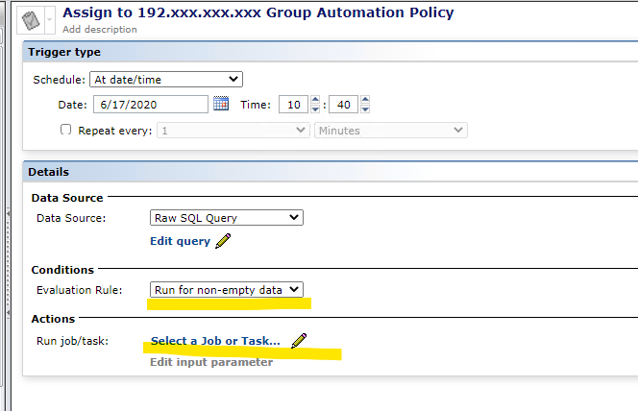Open the Minutes interval unit dropdown
Viewport: 638px width, 411px height.
(x=391, y=131)
